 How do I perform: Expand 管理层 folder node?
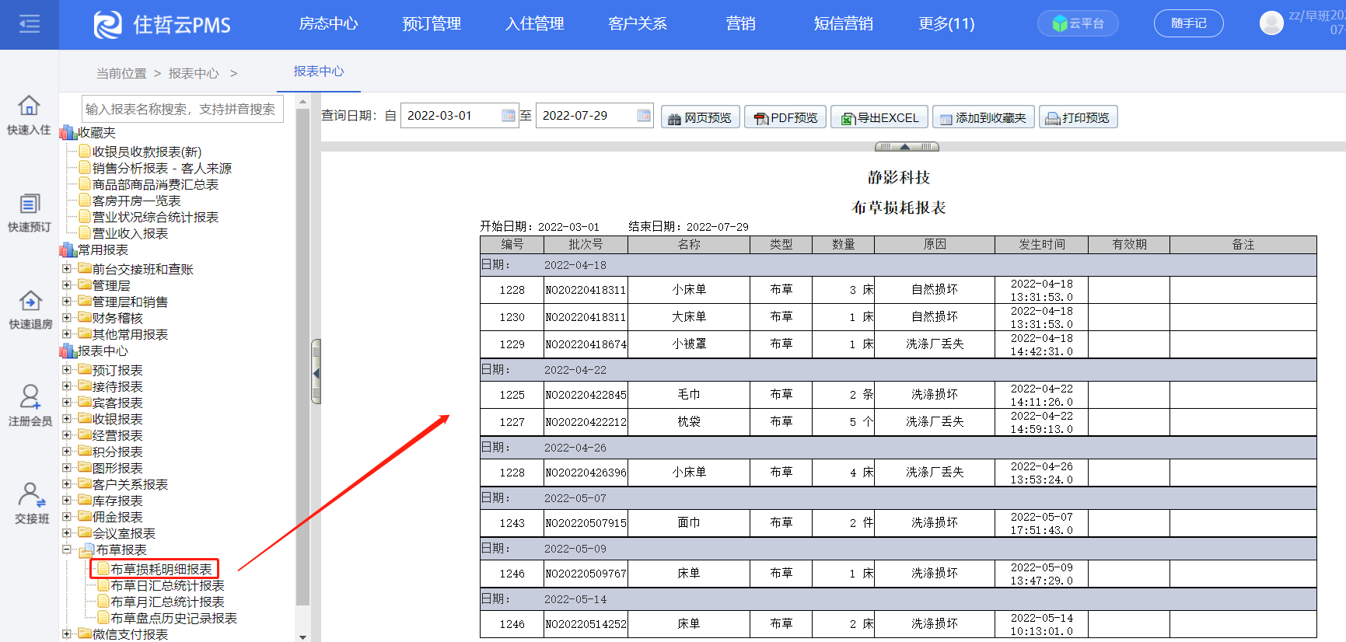67,285
